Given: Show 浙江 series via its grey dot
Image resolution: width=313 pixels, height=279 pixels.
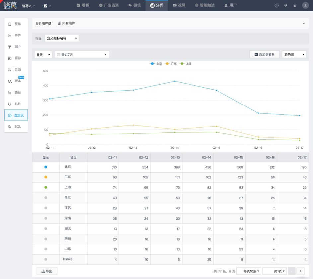Looking at the screenshot, I should point(46,198).
